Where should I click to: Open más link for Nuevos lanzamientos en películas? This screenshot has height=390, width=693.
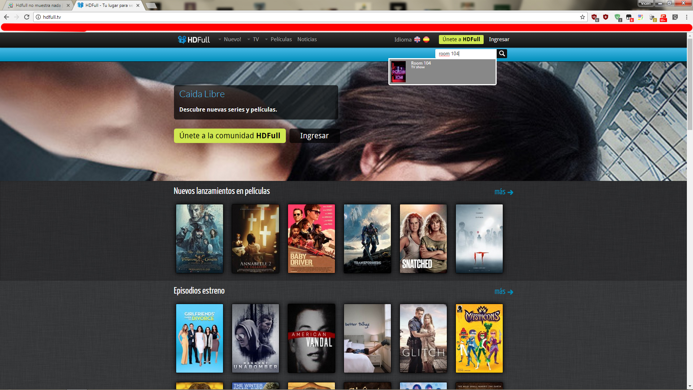(x=504, y=192)
